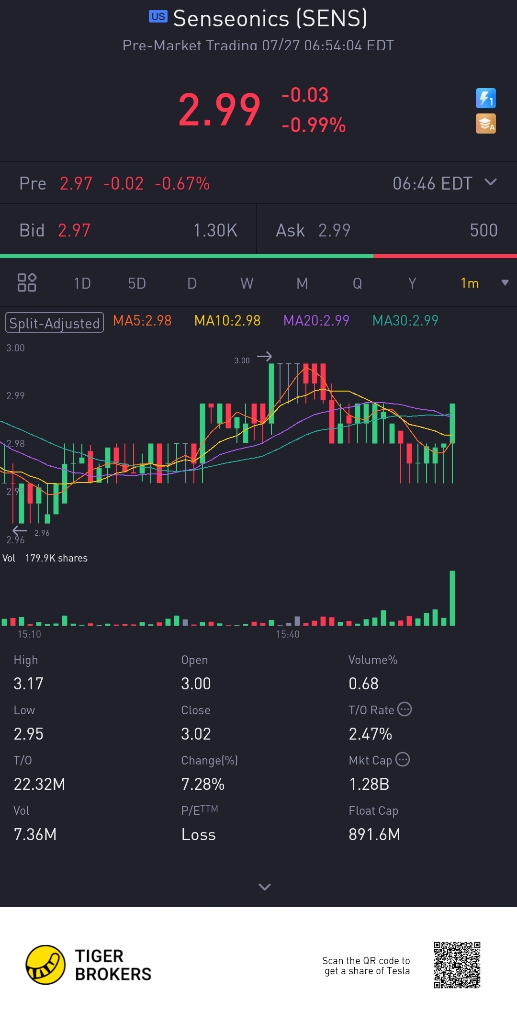Select the Q quarterly chart tab
This screenshot has width=517, height=1023.
357,283
